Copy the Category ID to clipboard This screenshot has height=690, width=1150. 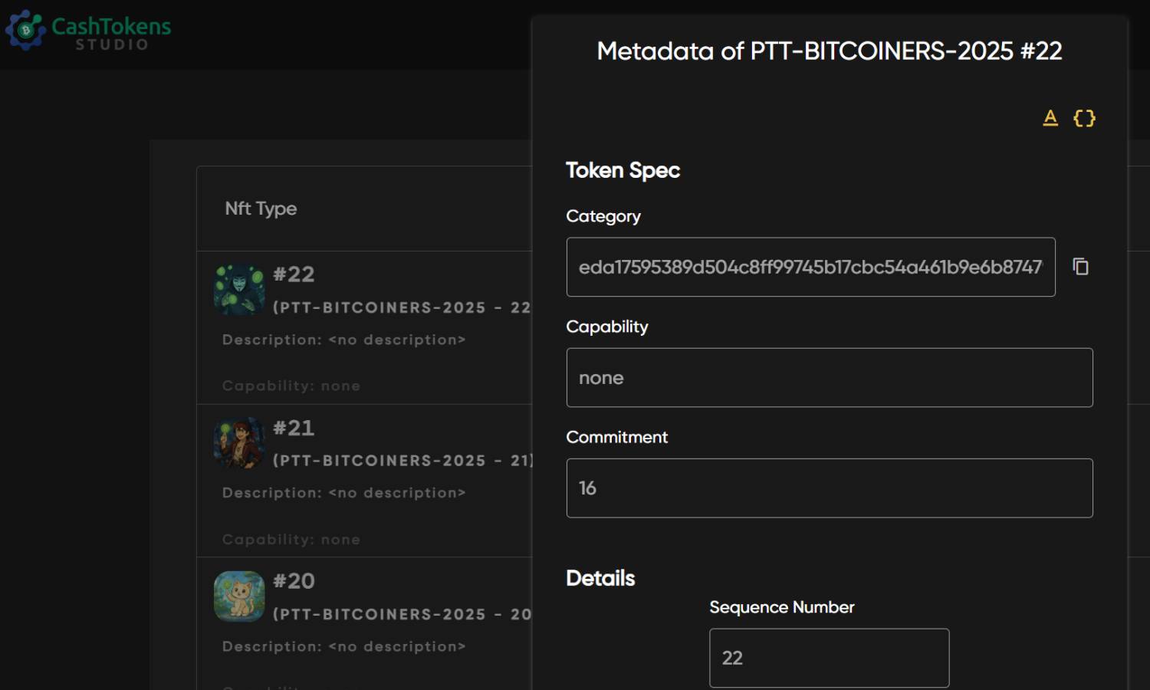pos(1080,267)
